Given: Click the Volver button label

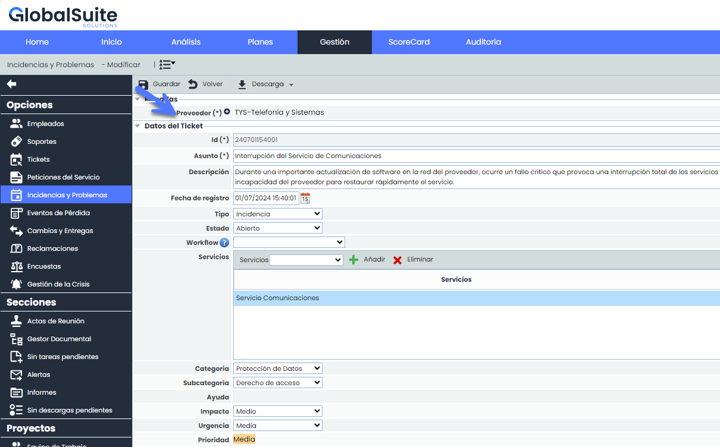Looking at the screenshot, I should tap(212, 84).
